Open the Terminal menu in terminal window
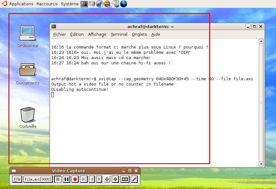Viewport: 276px width, 189px height. click(x=119, y=35)
